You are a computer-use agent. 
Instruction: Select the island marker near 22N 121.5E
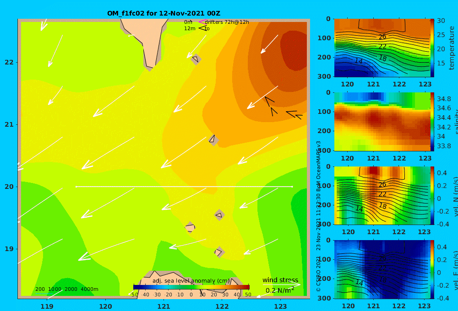[x=196, y=59]
